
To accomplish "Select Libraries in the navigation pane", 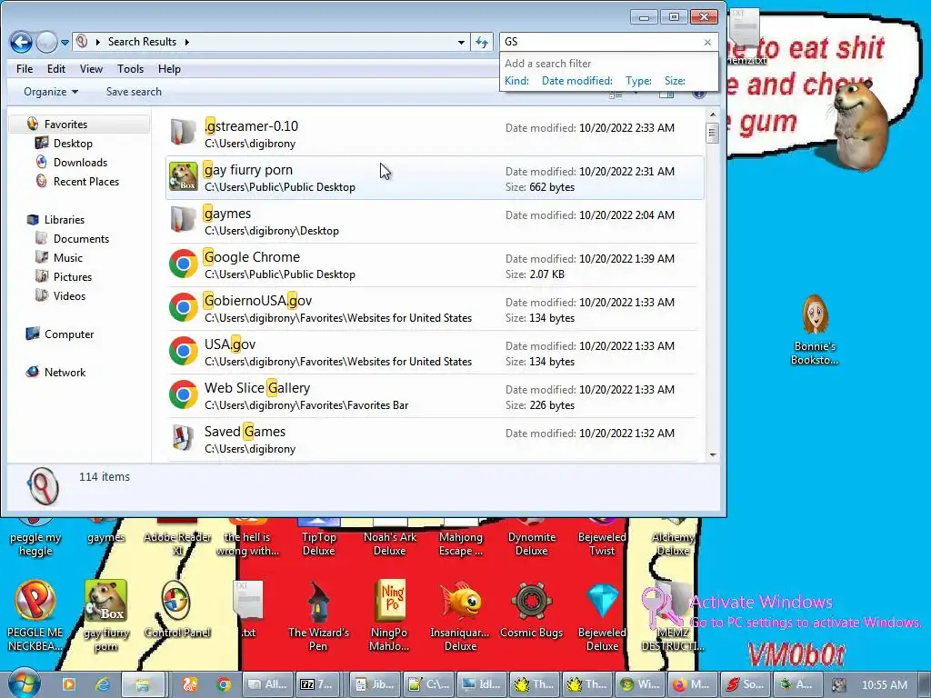I will (x=65, y=220).
